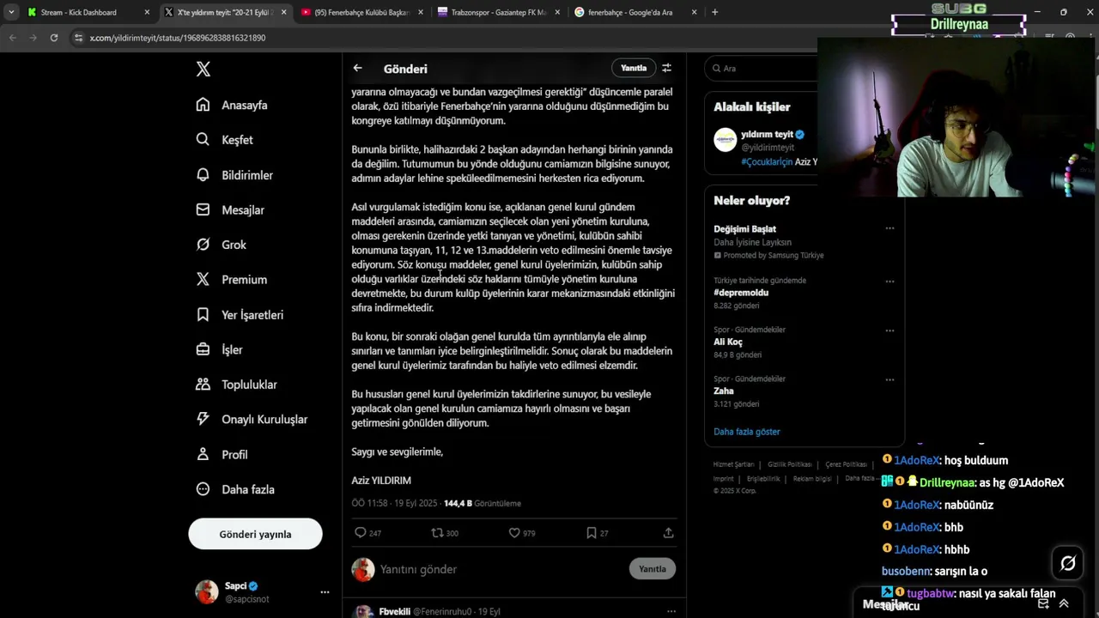1099x618 pixels.
Task: Share the post via upload icon
Action: (668, 533)
